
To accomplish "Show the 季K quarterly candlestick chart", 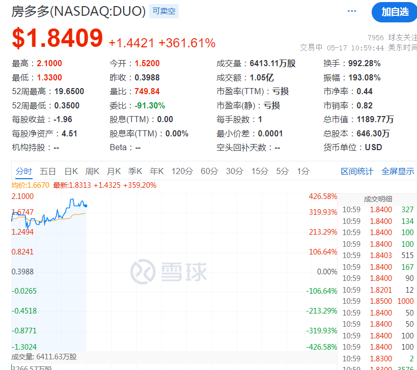I will coord(135,172).
